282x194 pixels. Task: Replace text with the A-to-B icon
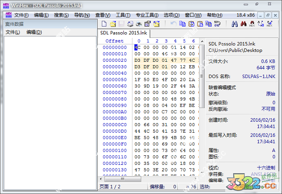pyautogui.click(x=261, y=24)
